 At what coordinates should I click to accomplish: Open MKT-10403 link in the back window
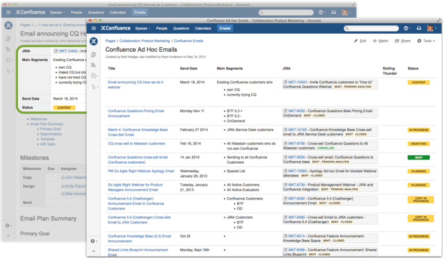68,51
